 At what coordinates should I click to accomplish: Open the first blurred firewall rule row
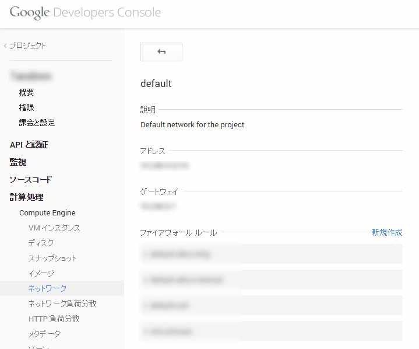(271, 254)
